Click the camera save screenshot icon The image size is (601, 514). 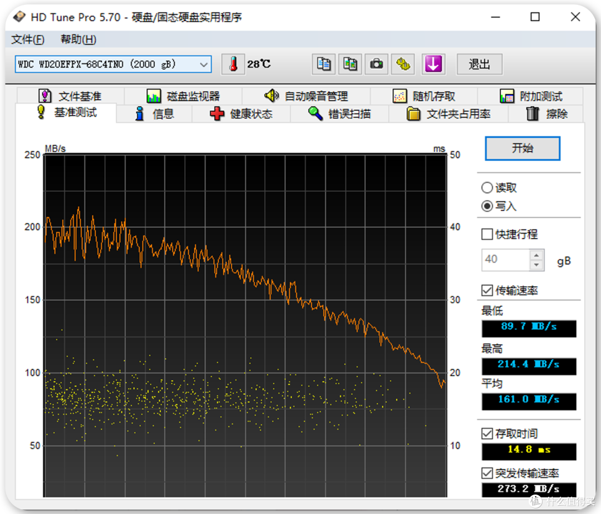376,64
